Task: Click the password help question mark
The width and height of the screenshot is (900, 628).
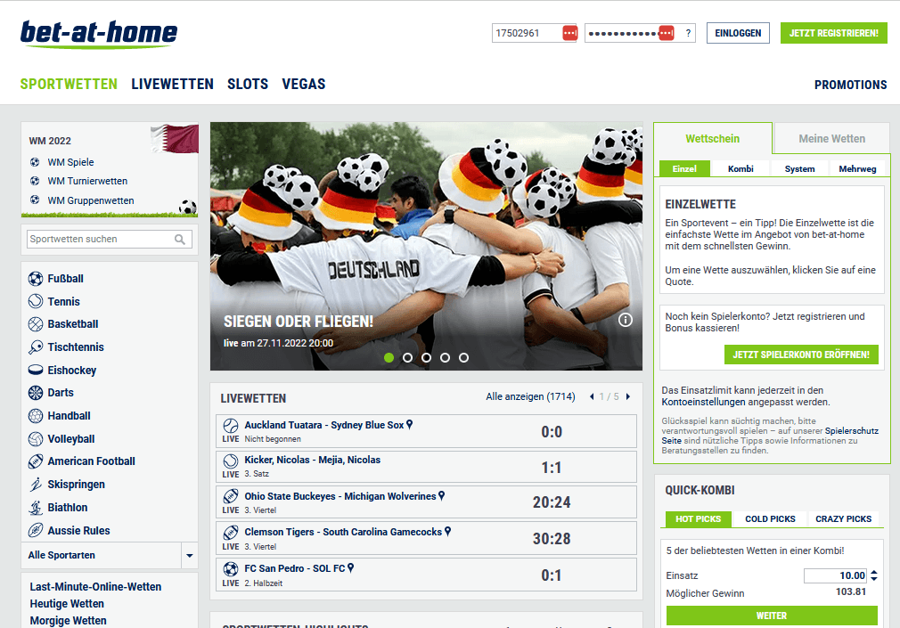Action: [687, 34]
